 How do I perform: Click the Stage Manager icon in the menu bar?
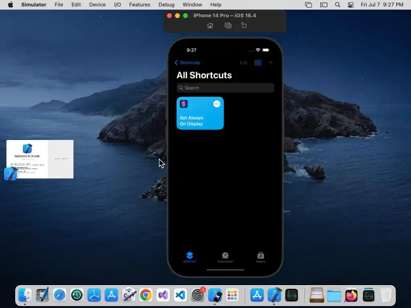click(x=324, y=5)
